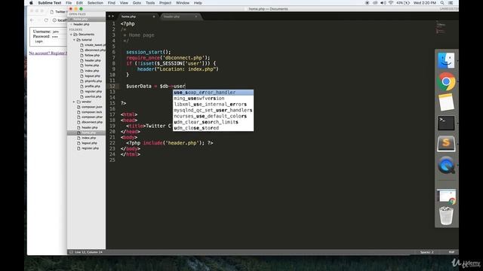Open Notification Center icon in menu bar
The height and width of the screenshot is (271, 483).
click(451, 3)
